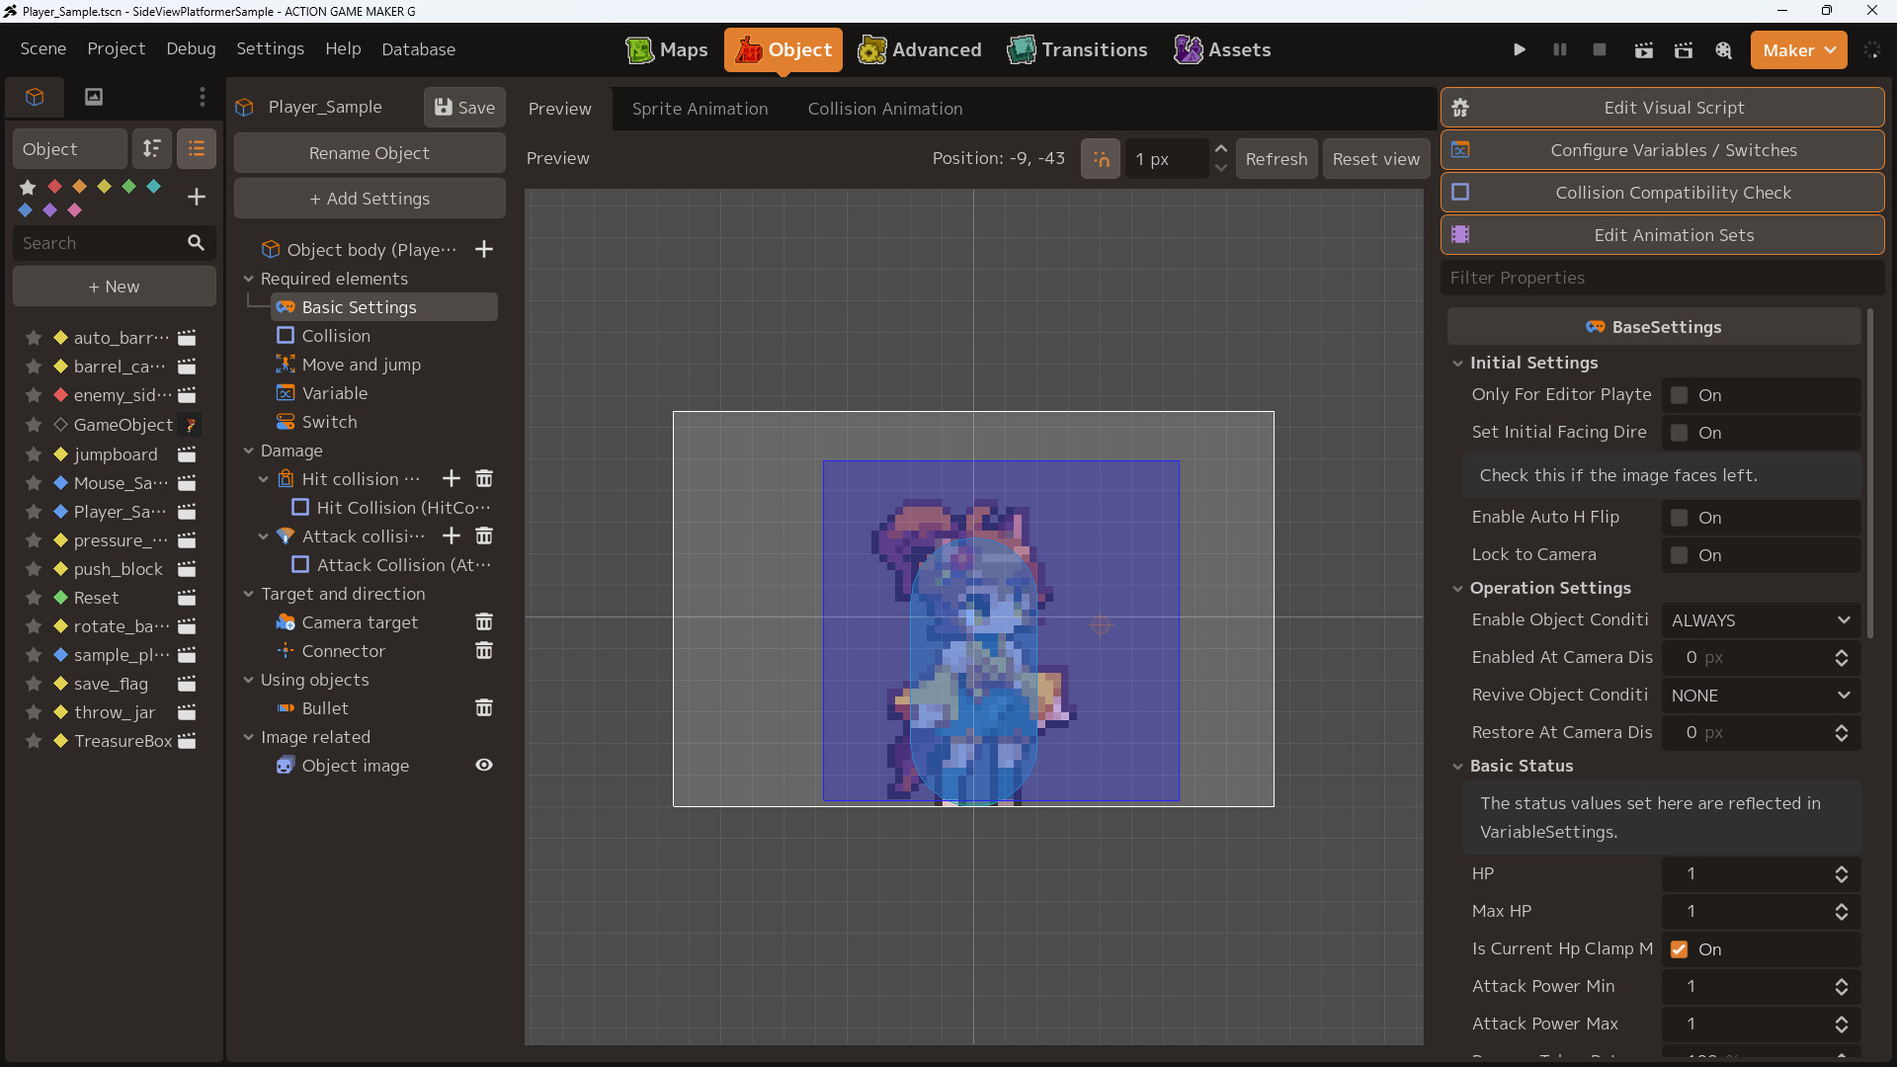Viewport: 1897px width, 1067px height.
Task: Enable Auto H Flip checkbox
Action: 1679,518
